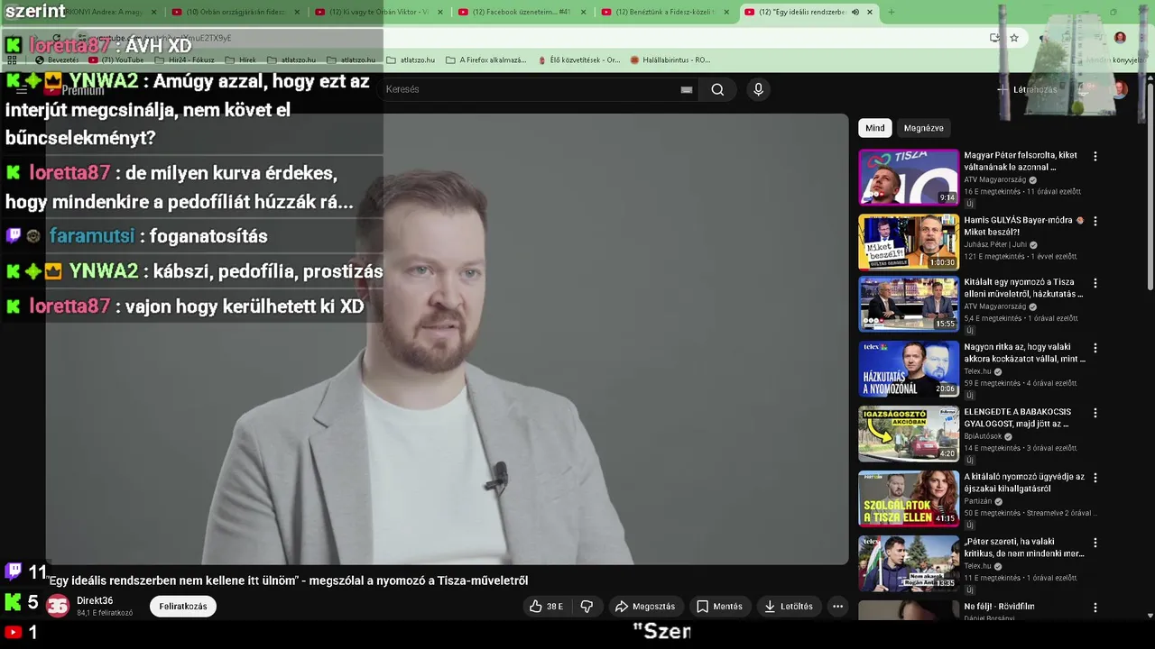This screenshot has height=649, width=1155.
Task: Open options menu for Magyar Péter felsorolta video
Action: click(x=1095, y=156)
